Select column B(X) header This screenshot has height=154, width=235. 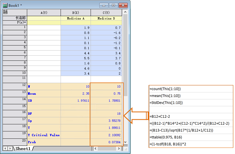[x=76, y=13]
